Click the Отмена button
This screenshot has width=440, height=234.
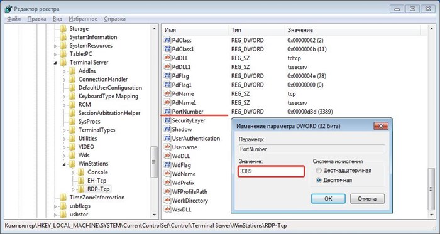tap(367, 199)
